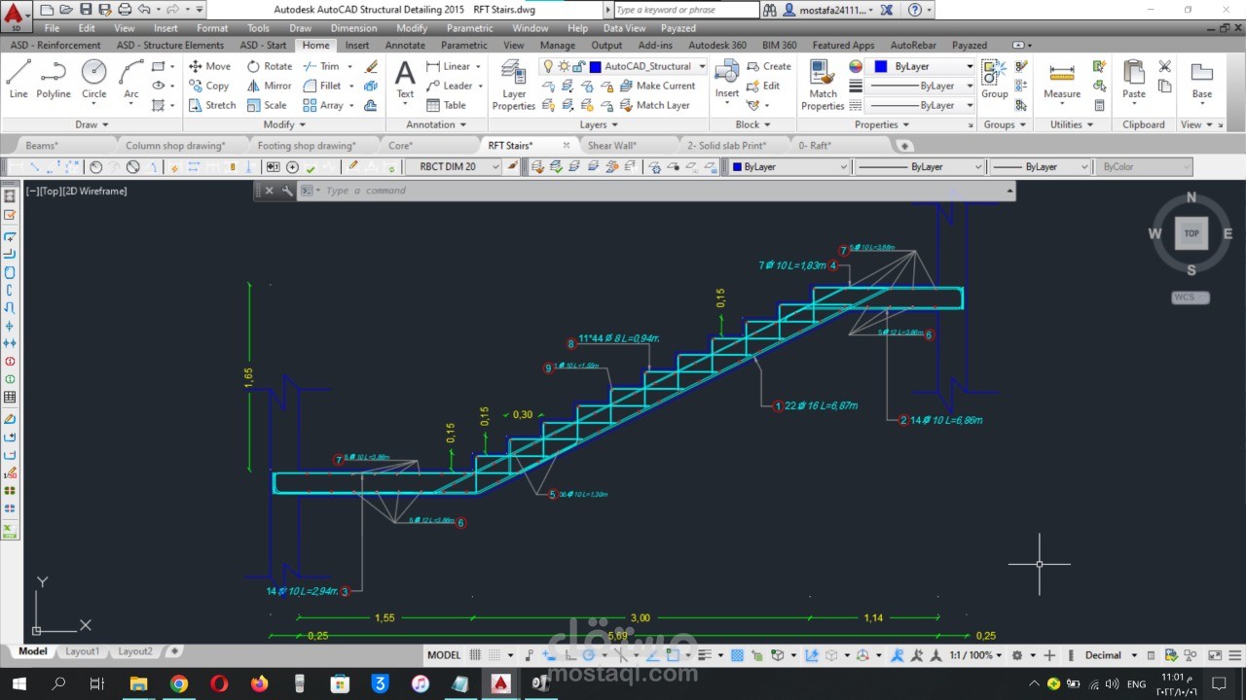Screen dimensions: 1246x700
Task: Toggle grid display in status bar
Action: point(475,655)
